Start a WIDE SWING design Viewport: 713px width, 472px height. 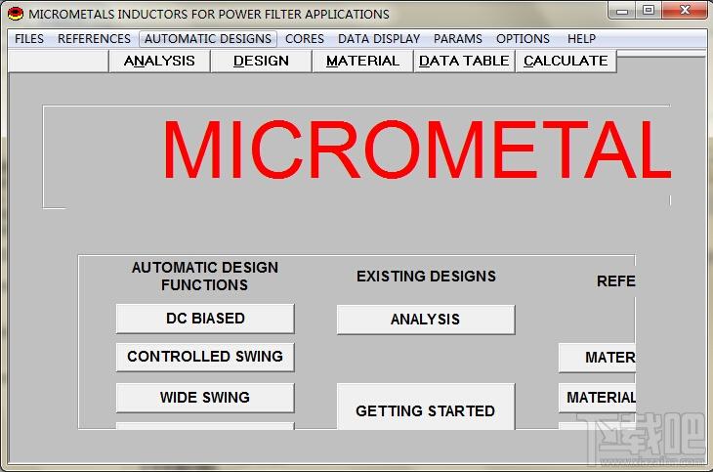(205, 398)
